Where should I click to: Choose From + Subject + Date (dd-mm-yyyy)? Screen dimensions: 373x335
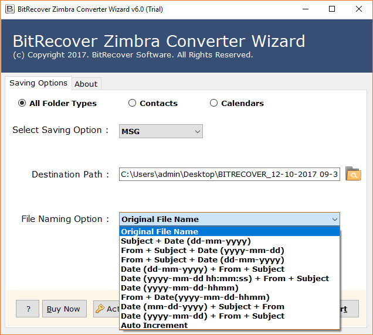(229, 259)
